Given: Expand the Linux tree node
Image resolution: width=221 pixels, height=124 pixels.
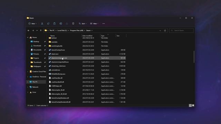Looking at the screenshot, I should coord(28,92).
